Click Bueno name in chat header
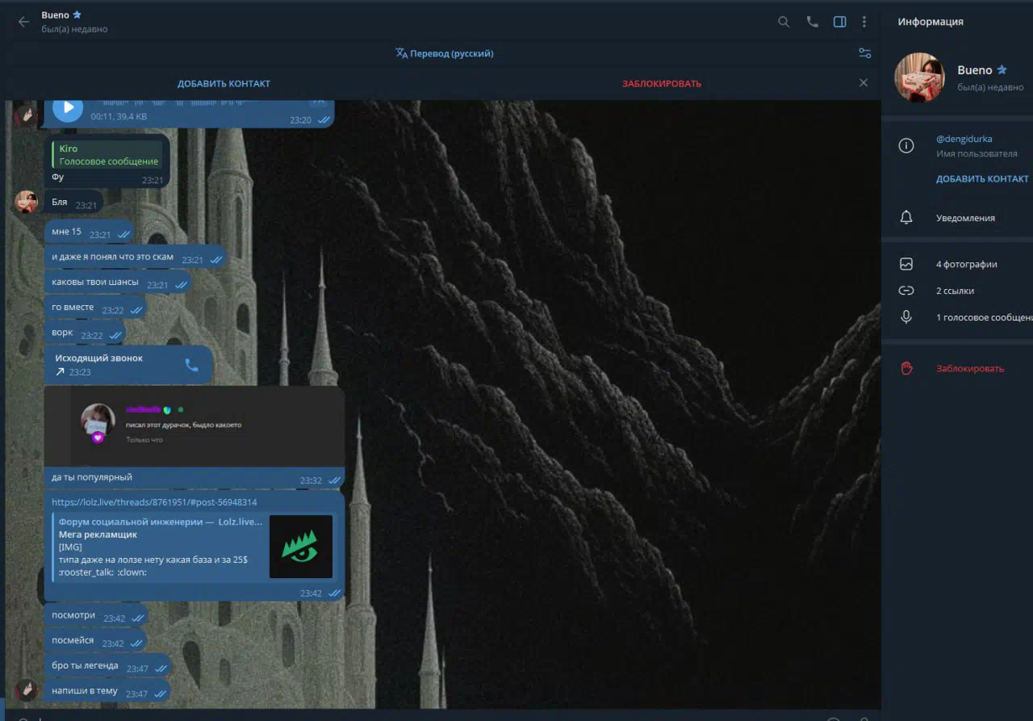 (x=56, y=15)
